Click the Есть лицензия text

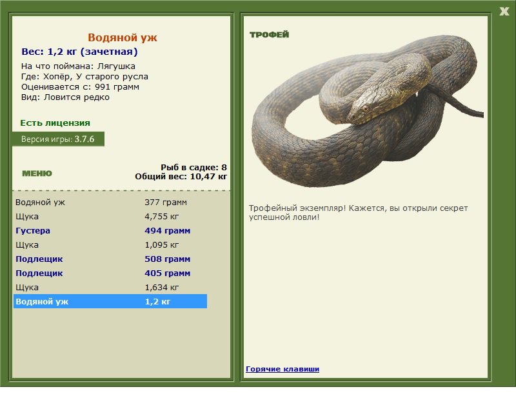pyautogui.click(x=55, y=123)
